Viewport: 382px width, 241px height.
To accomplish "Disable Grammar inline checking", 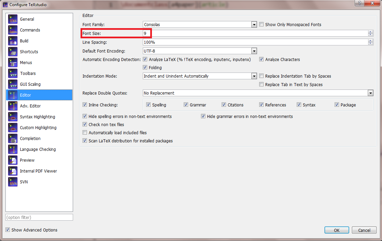I will (186, 105).
